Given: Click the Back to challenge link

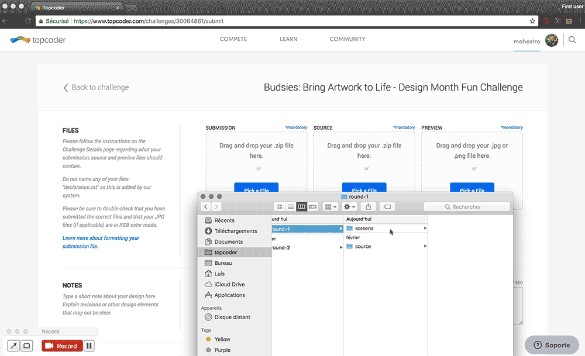Looking at the screenshot, I should click(97, 87).
